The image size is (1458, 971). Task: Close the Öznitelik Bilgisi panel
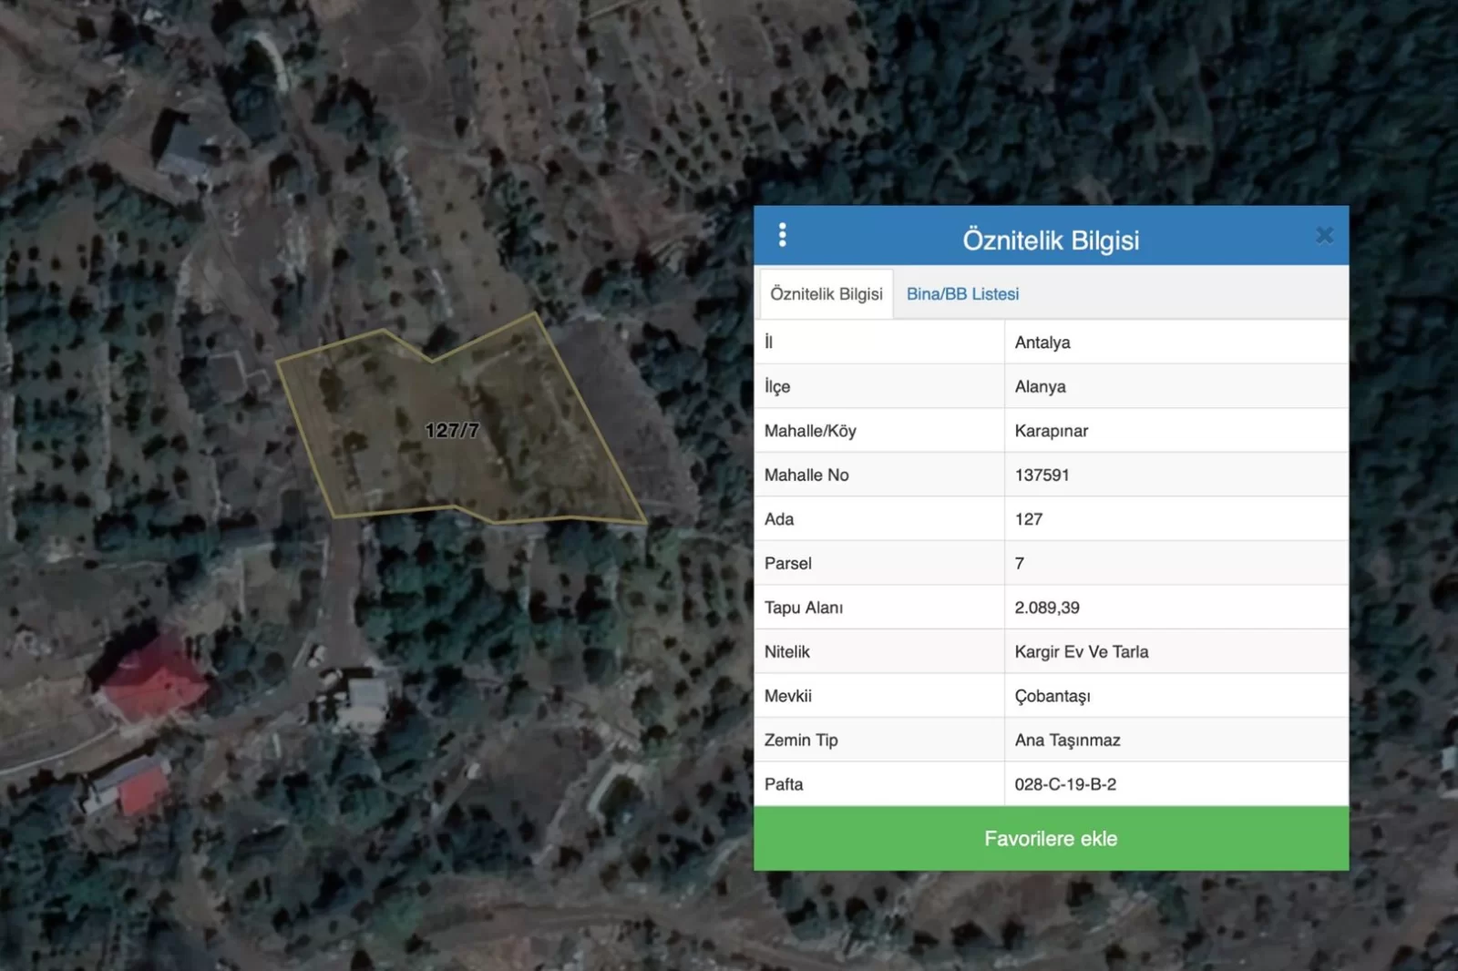click(x=1324, y=236)
